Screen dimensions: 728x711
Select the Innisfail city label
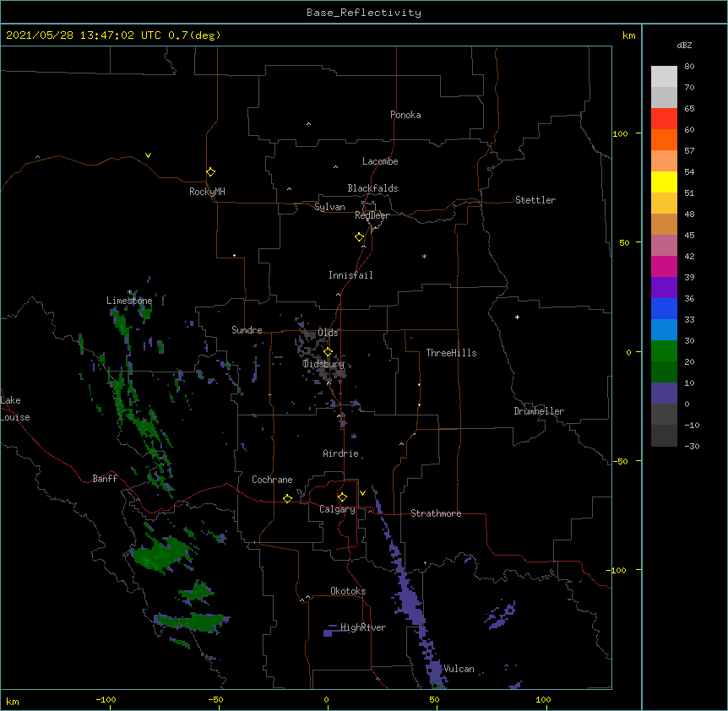350,275
